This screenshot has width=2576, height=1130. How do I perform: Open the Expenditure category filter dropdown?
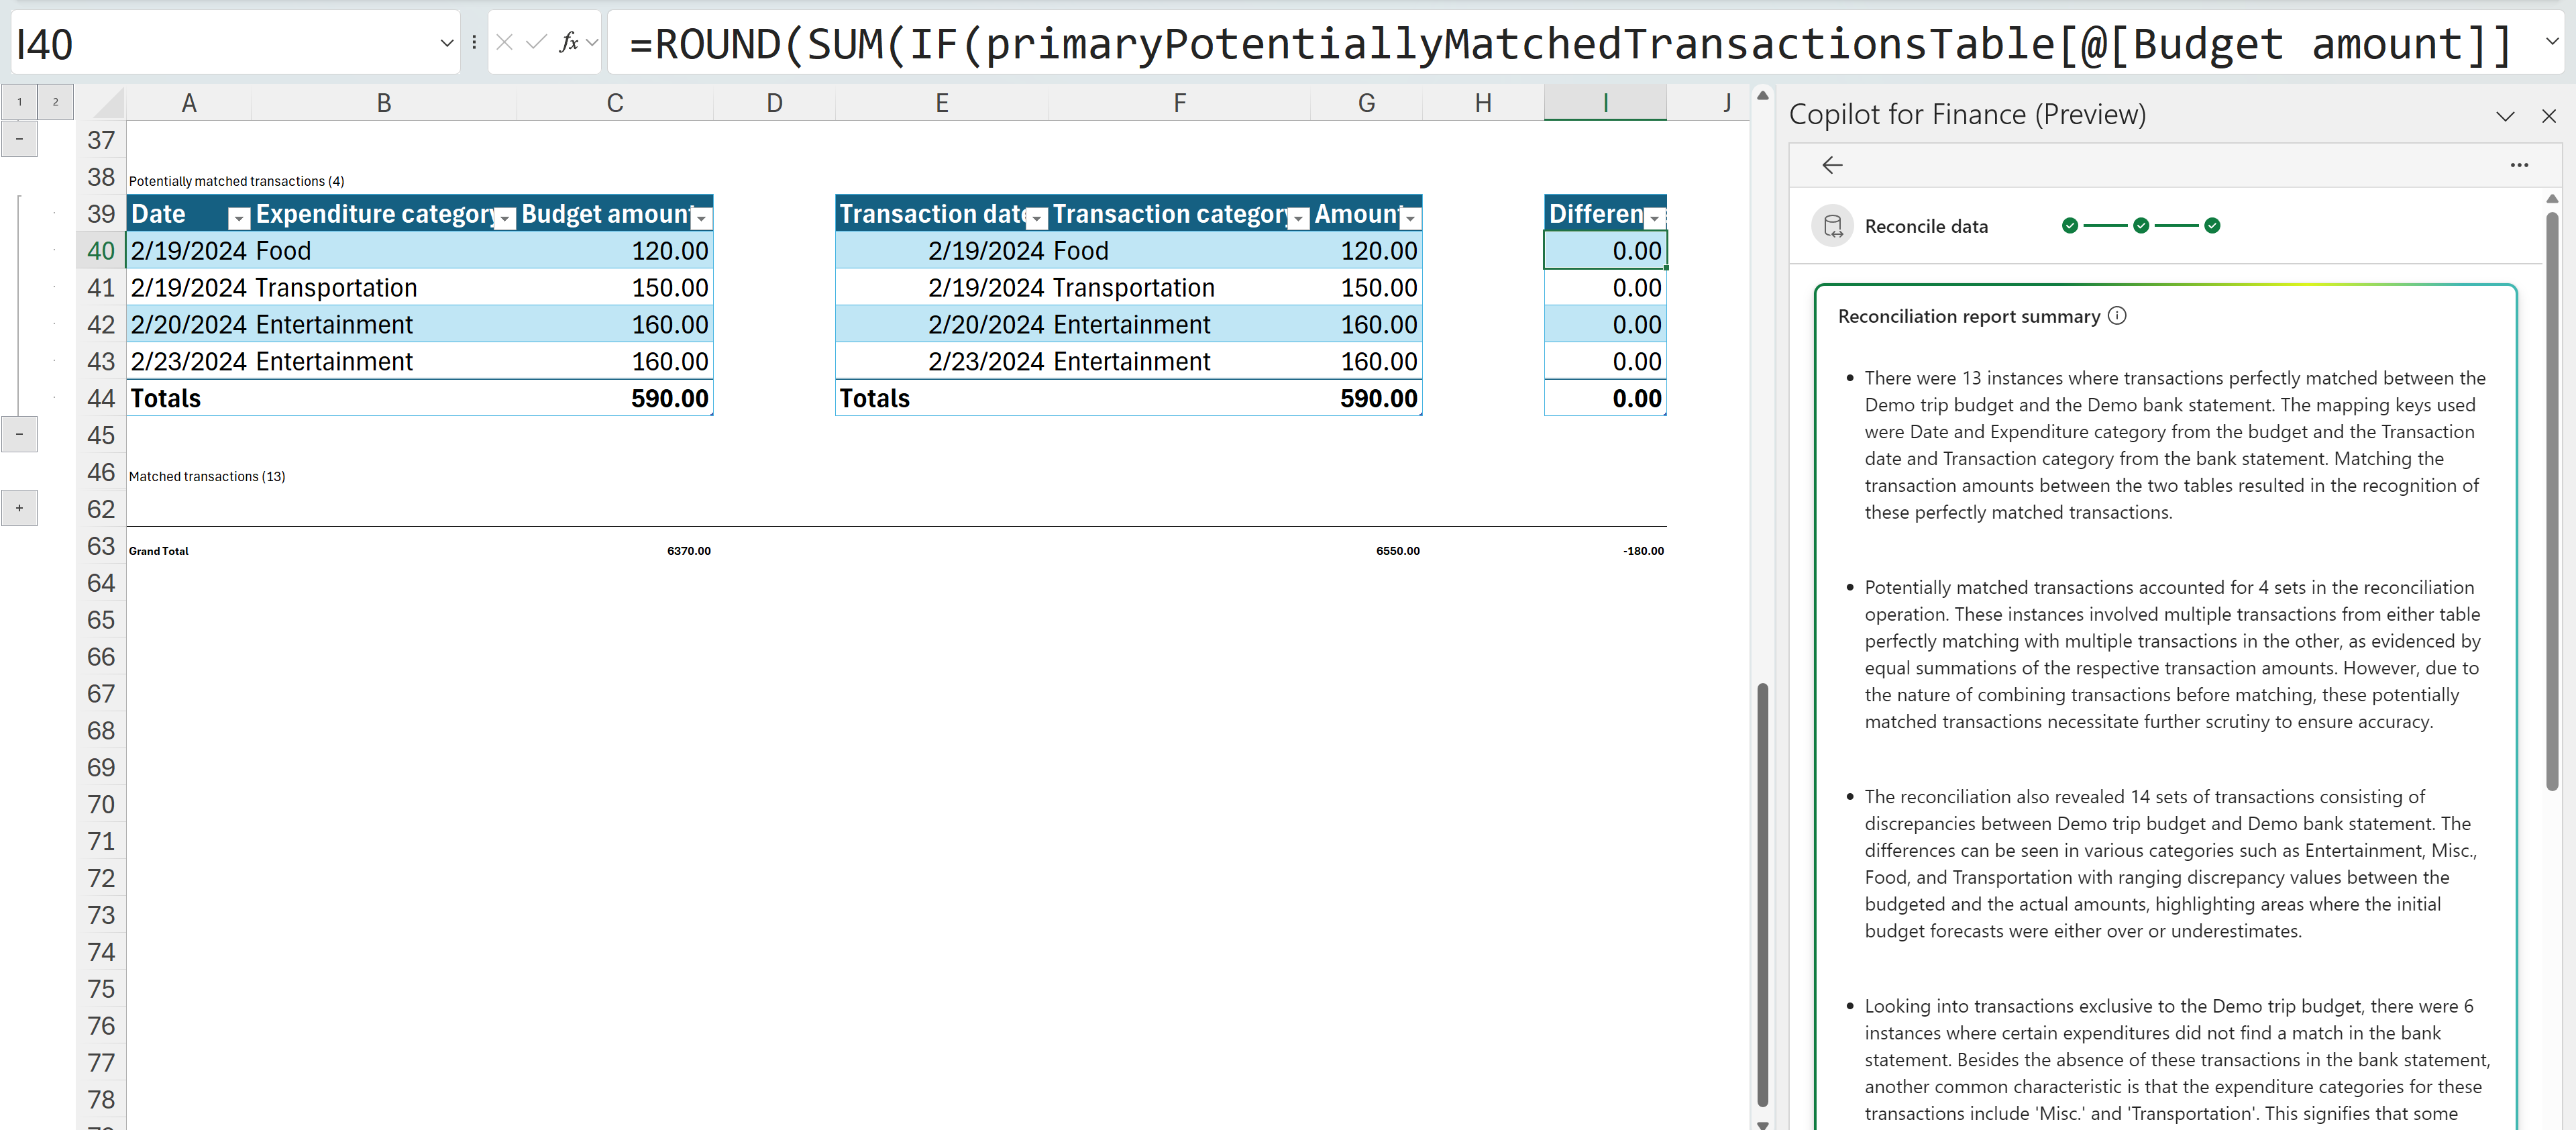pyautogui.click(x=506, y=218)
